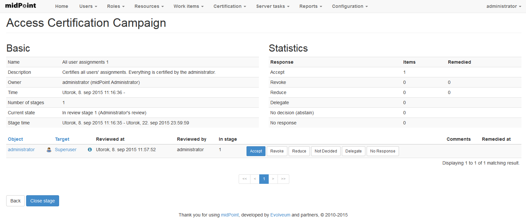
Task: Go to the previous results page
Action: point(255,179)
